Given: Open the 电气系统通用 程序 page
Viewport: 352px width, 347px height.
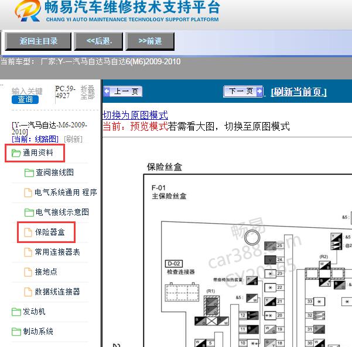Looking at the screenshot, I should click(66, 192).
